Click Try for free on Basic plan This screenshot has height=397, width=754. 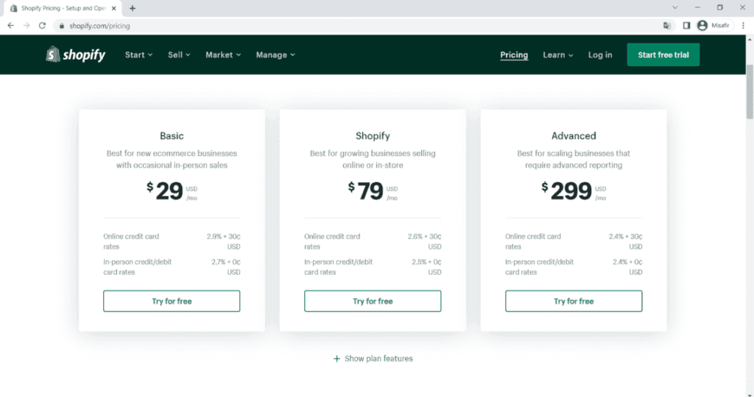(172, 301)
